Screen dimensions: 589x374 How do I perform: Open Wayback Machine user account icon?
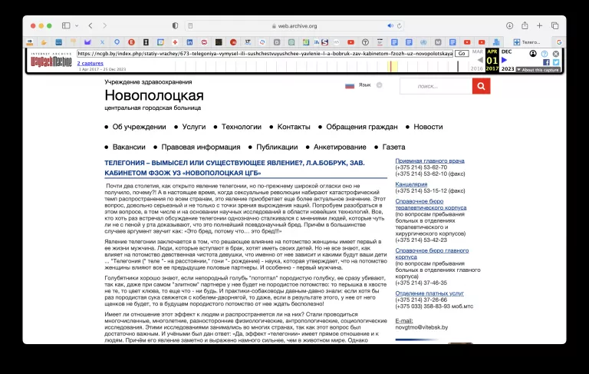534,53
